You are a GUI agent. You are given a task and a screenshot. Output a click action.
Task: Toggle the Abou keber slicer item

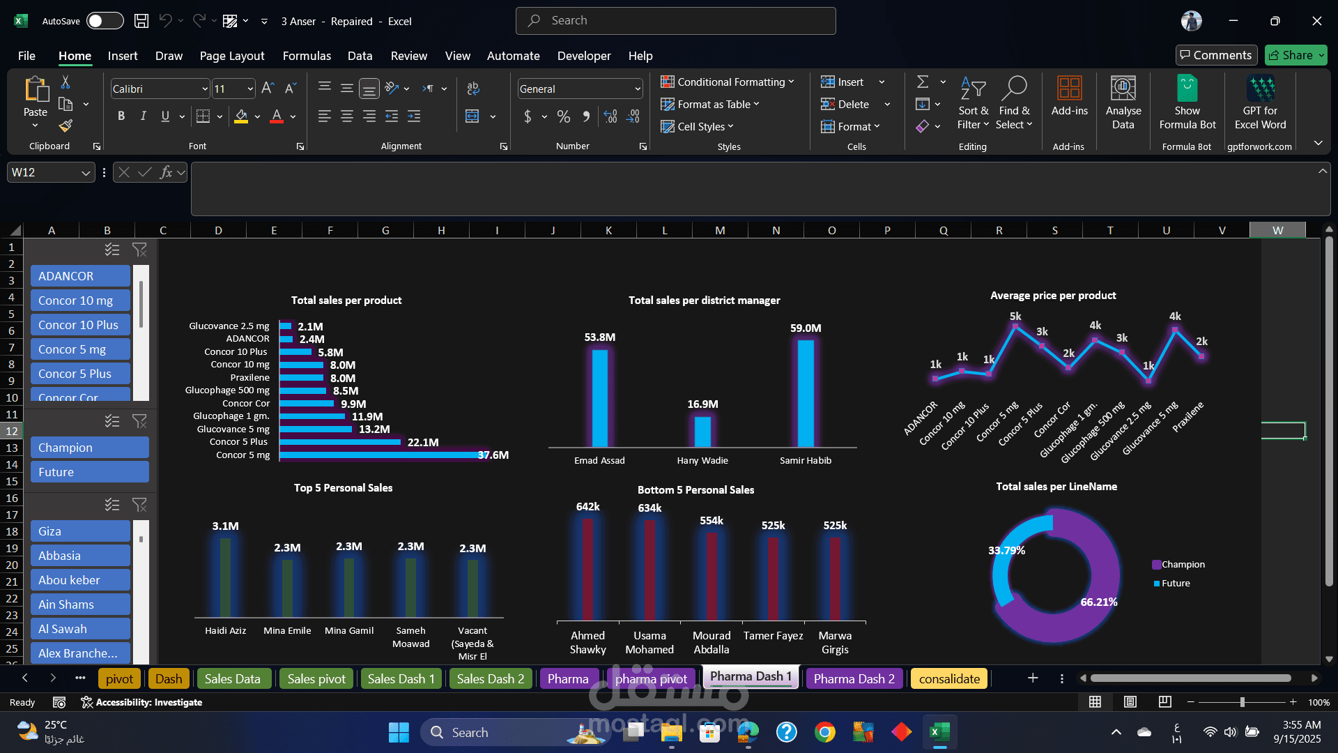coord(80,580)
